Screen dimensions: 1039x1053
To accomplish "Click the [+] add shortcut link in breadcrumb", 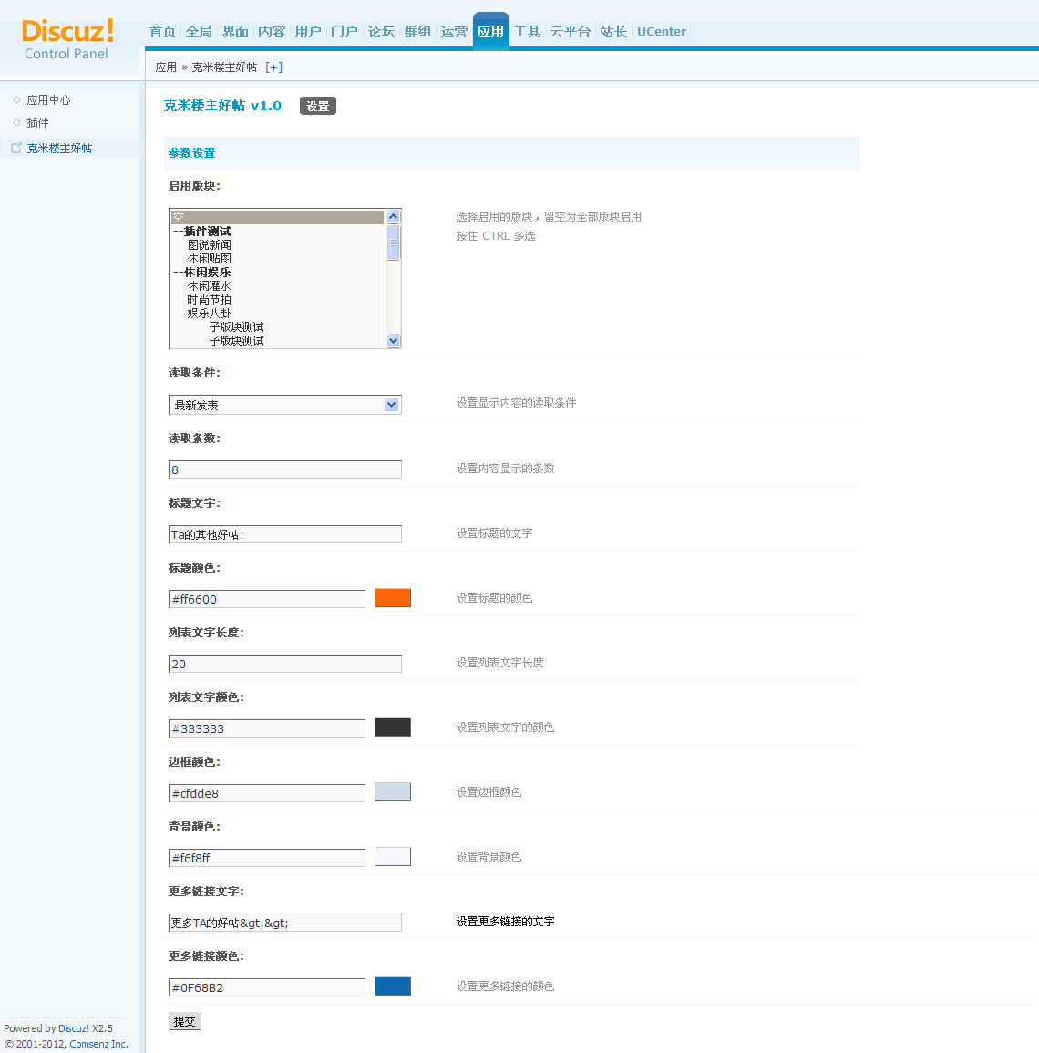I will click(x=273, y=67).
